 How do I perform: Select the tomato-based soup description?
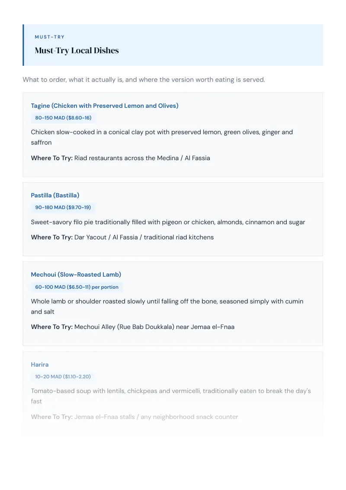coord(171,396)
